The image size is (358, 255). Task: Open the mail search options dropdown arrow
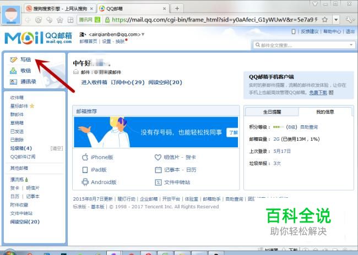(351, 45)
